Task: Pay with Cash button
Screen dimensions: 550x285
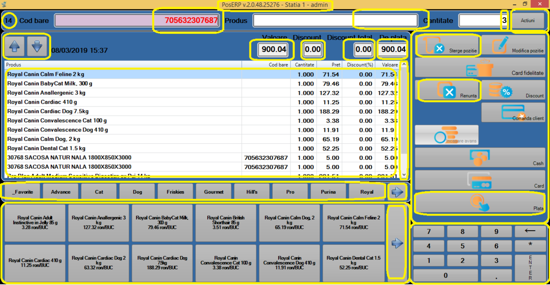Action: 480,157
